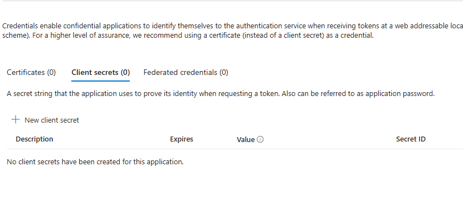The image size is (463, 212).
Task: Open the Federated credentials (0) tab
Action: [186, 72]
